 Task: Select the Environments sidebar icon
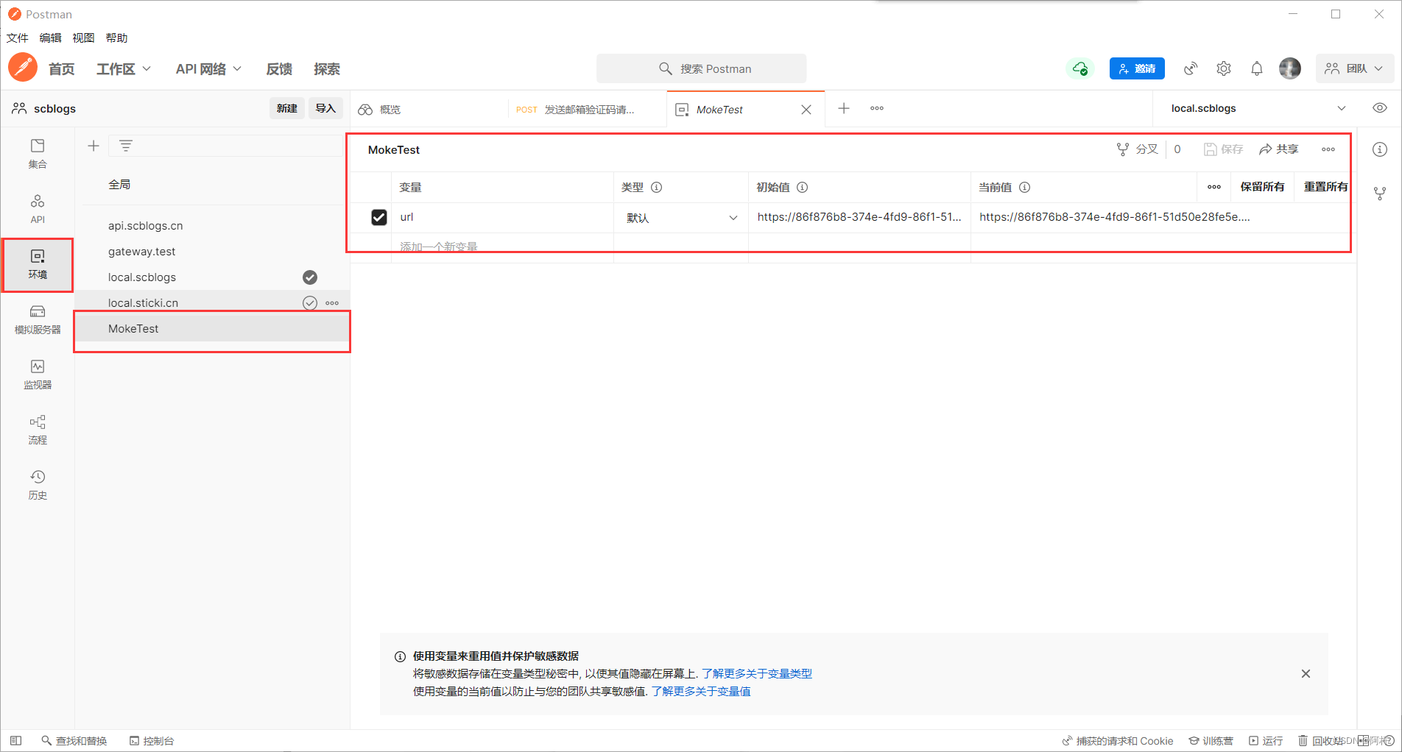point(38,264)
